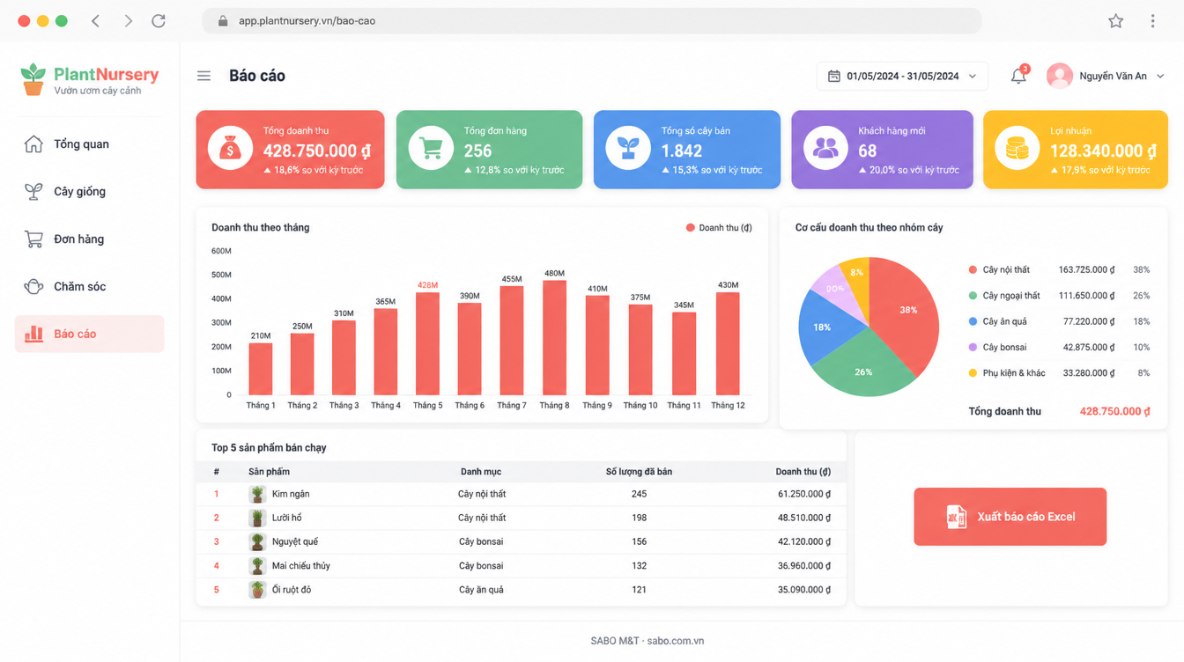The image size is (1184, 662).
Task: Click the Xuất báo cáo Excel button
Action: 1010,517
